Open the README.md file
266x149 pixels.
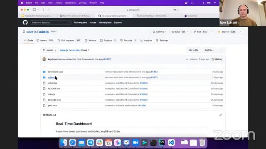[54, 89]
